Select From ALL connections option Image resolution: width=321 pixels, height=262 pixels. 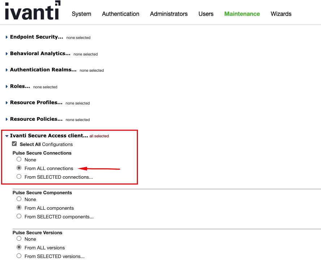pyautogui.click(x=19, y=168)
